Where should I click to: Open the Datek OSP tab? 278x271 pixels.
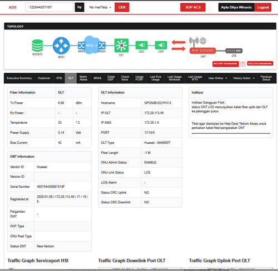coord(111,78)
